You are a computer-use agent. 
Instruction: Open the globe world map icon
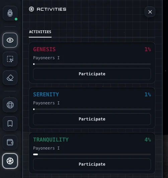[10, 105]
